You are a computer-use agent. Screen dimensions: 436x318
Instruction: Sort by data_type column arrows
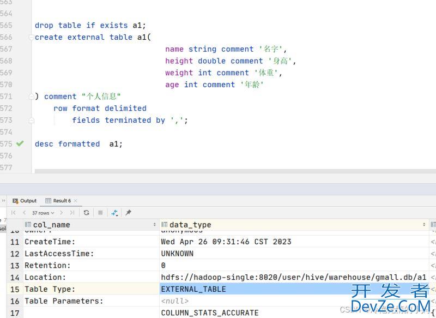[x=424, y=225]
